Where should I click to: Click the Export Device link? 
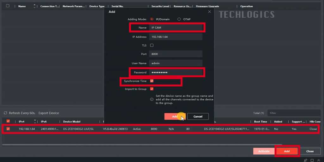coord(49,113)
